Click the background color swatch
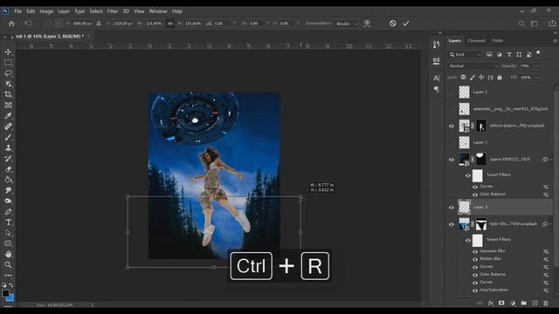 10,297
